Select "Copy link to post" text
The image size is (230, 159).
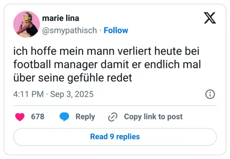[x=153, y=117]
